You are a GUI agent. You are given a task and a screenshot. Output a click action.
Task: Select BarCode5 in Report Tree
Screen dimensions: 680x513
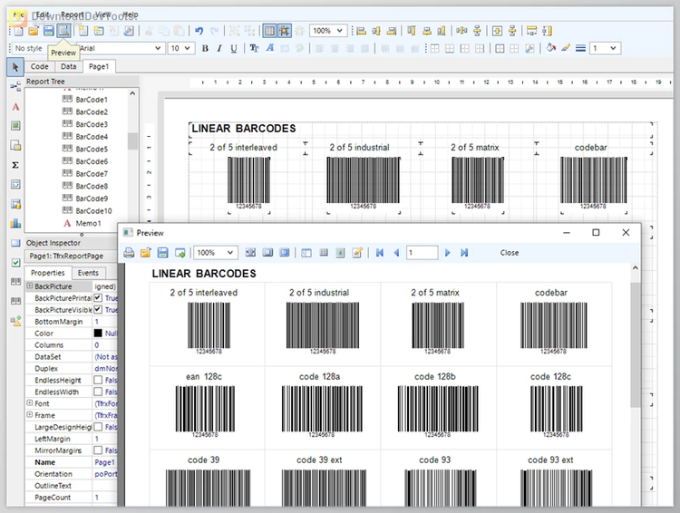(92, 149)
